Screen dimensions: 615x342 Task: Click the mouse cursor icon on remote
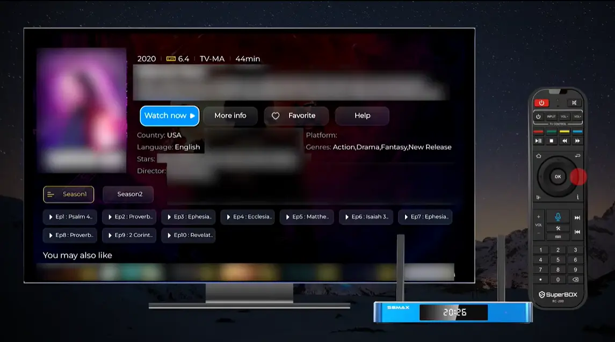pyautogui.click(x=539, y=197)
